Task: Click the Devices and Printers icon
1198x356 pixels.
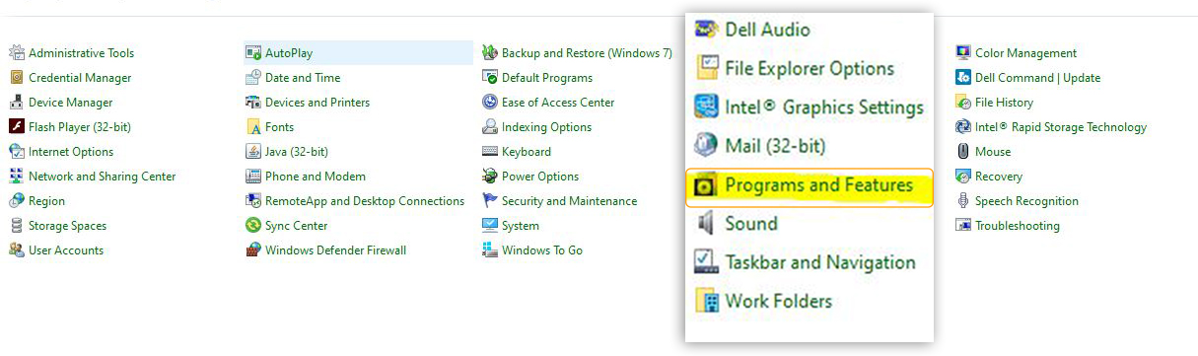Action: point(253,103)
